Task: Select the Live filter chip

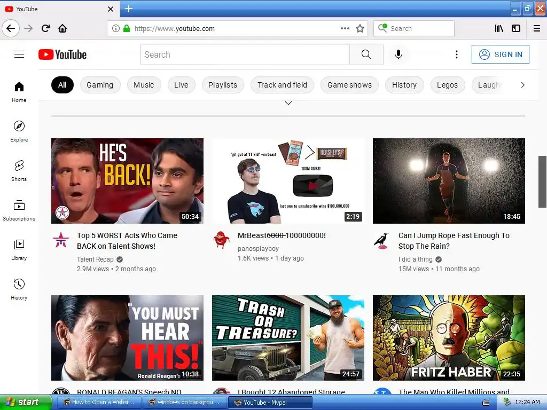Action: pyautogui.click(x=181, y=85)
